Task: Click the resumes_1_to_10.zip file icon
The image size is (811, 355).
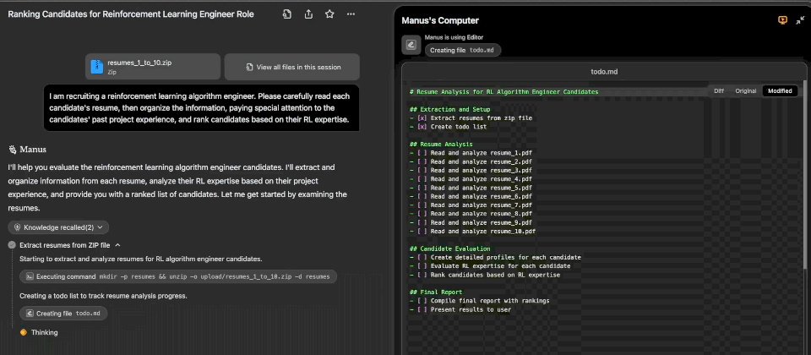Action: [97, 67]
